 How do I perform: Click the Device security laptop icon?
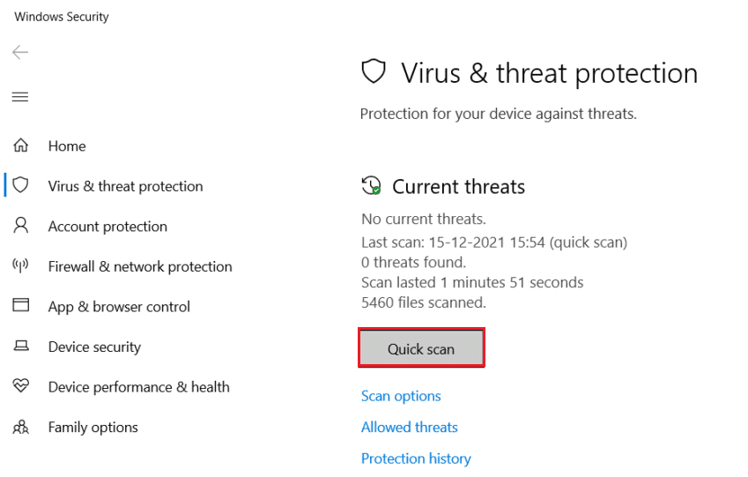pyautogui.click(x=20, y=347)
